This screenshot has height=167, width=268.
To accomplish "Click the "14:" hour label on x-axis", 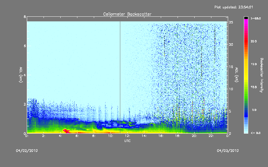I will 144,136.
